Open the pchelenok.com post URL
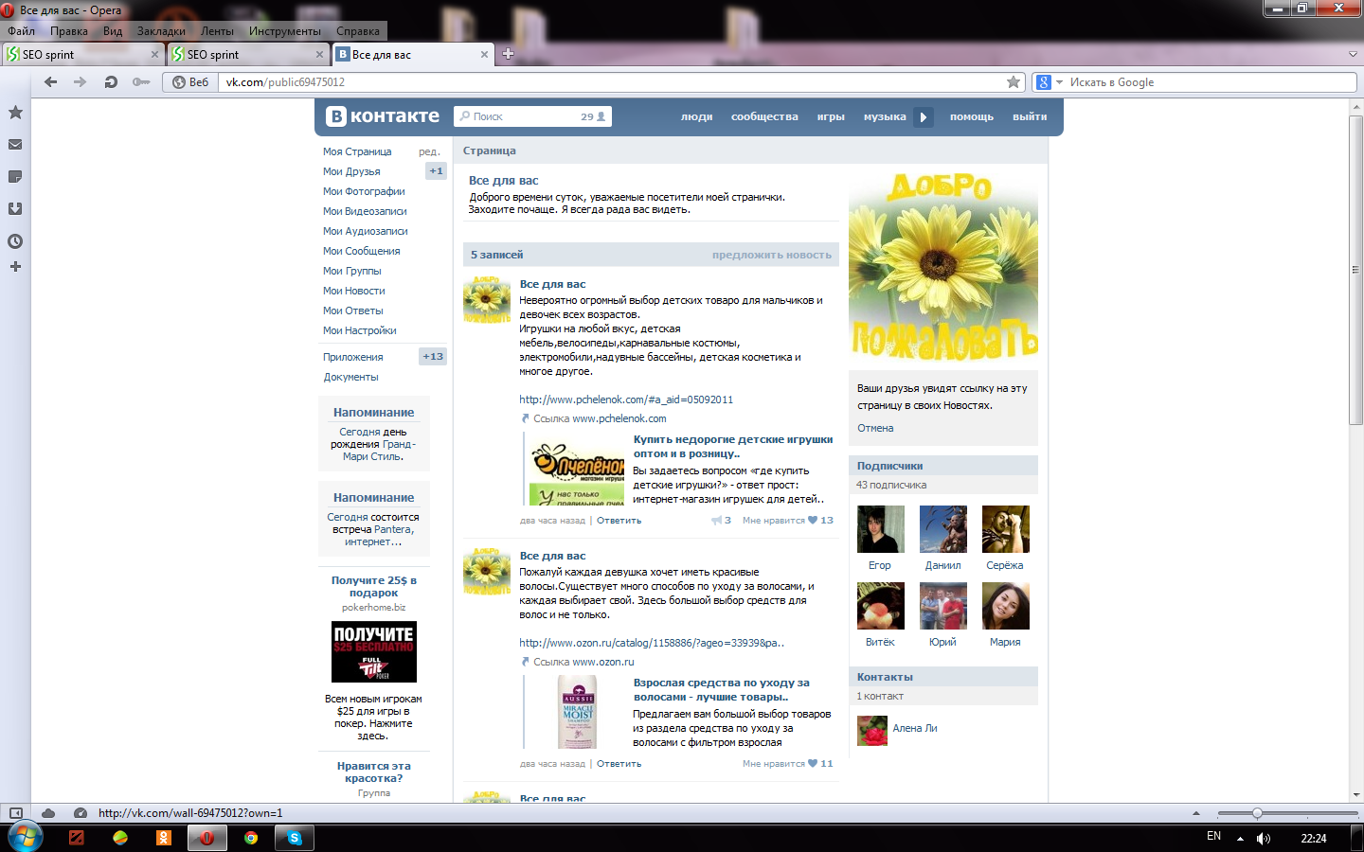 (626, 399)
